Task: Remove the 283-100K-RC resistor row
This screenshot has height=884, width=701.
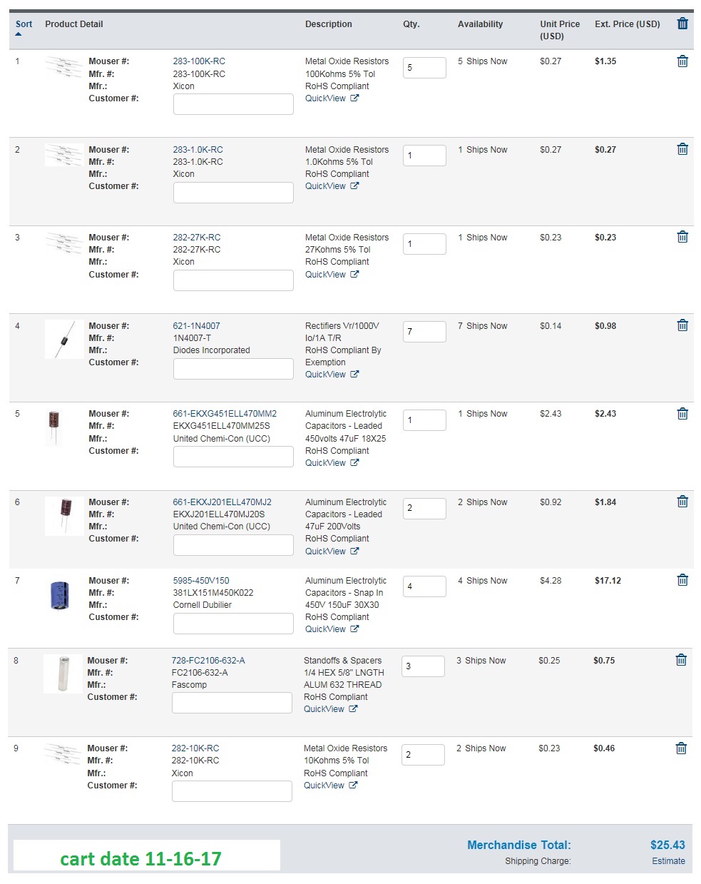Action: click(682, 61)
